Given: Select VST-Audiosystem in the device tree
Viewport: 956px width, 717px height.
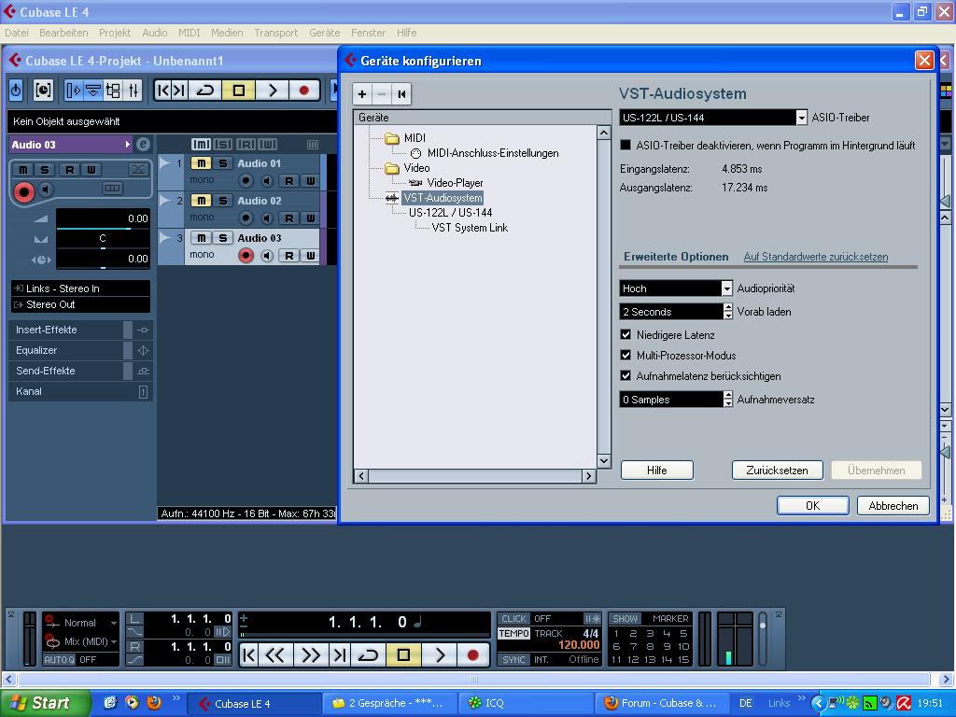Looking at the screenshot, I should coord(443,198).
